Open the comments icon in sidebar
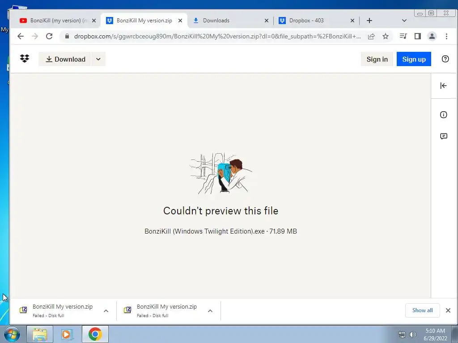This screenshot has height=343, width=458. click(x=443, y=136)
